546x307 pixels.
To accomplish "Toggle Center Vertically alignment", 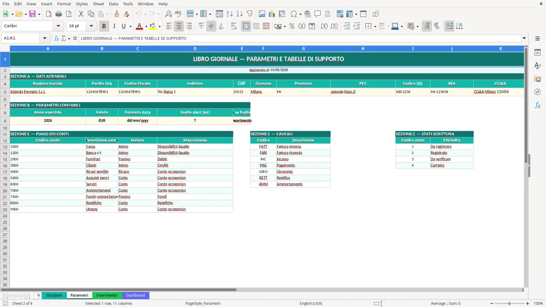I will coord(211,26).
